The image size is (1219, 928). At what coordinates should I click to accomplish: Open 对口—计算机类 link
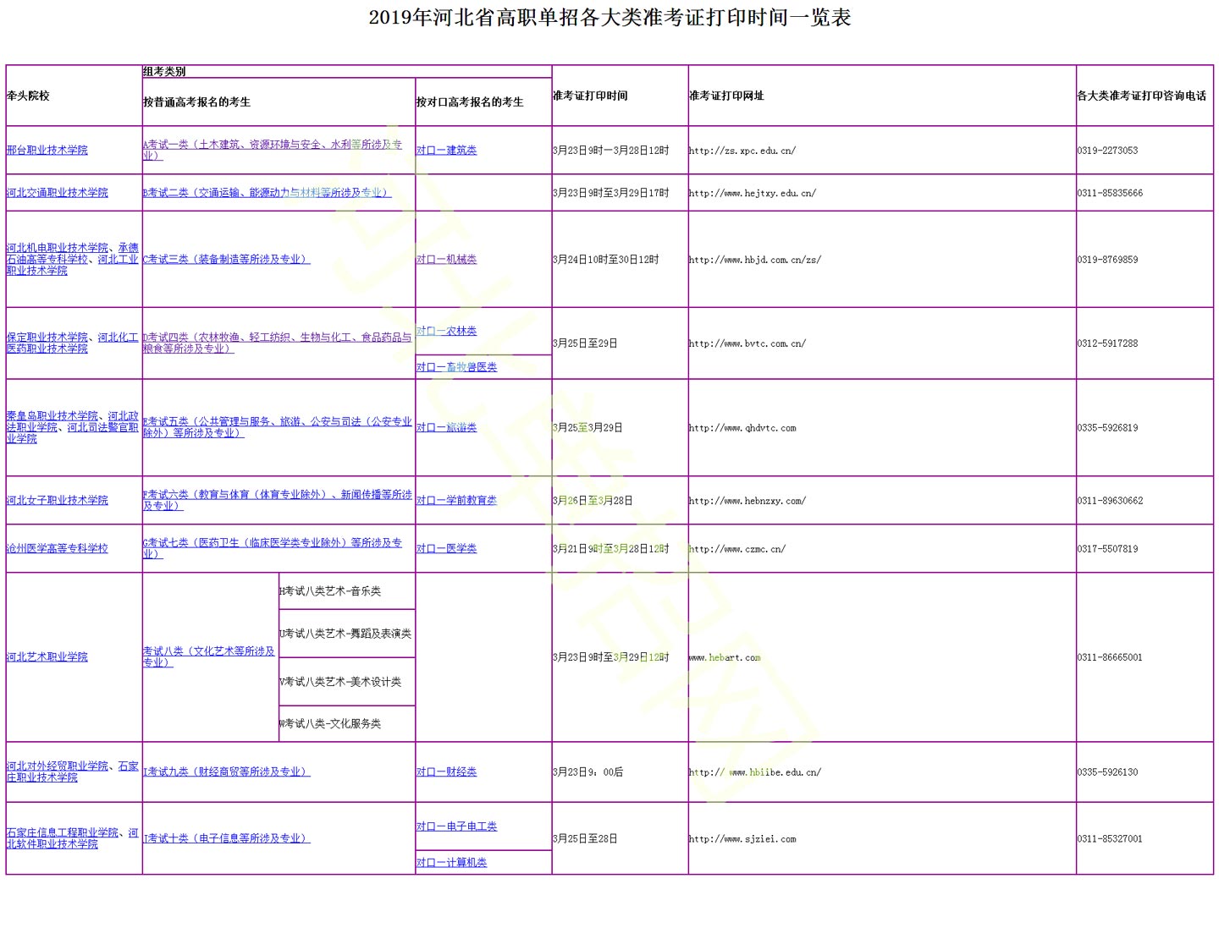click(452, 862)
